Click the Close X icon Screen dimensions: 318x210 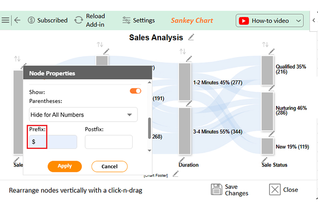[275, 189]
